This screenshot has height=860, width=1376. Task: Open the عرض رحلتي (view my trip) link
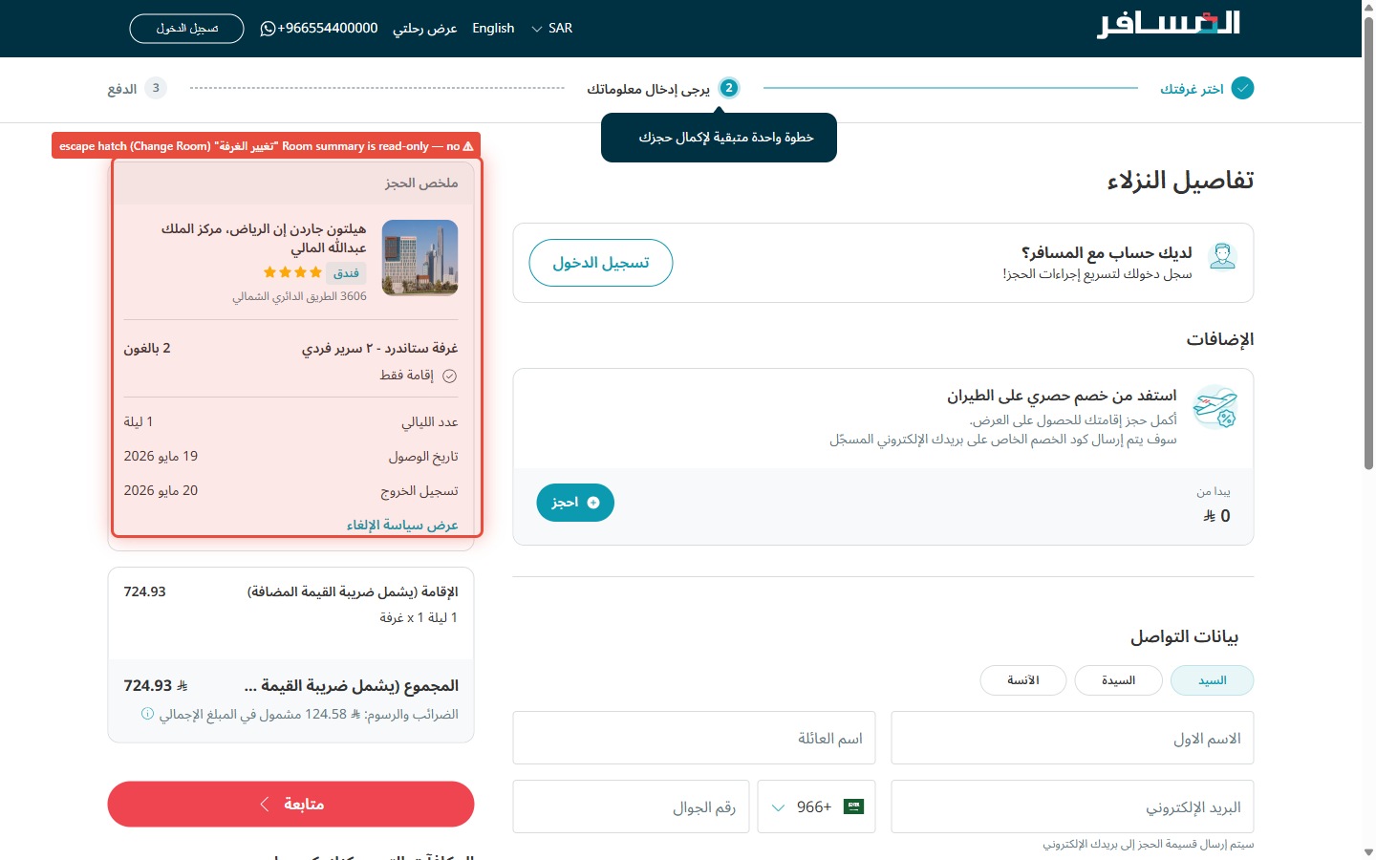point(425,29)
